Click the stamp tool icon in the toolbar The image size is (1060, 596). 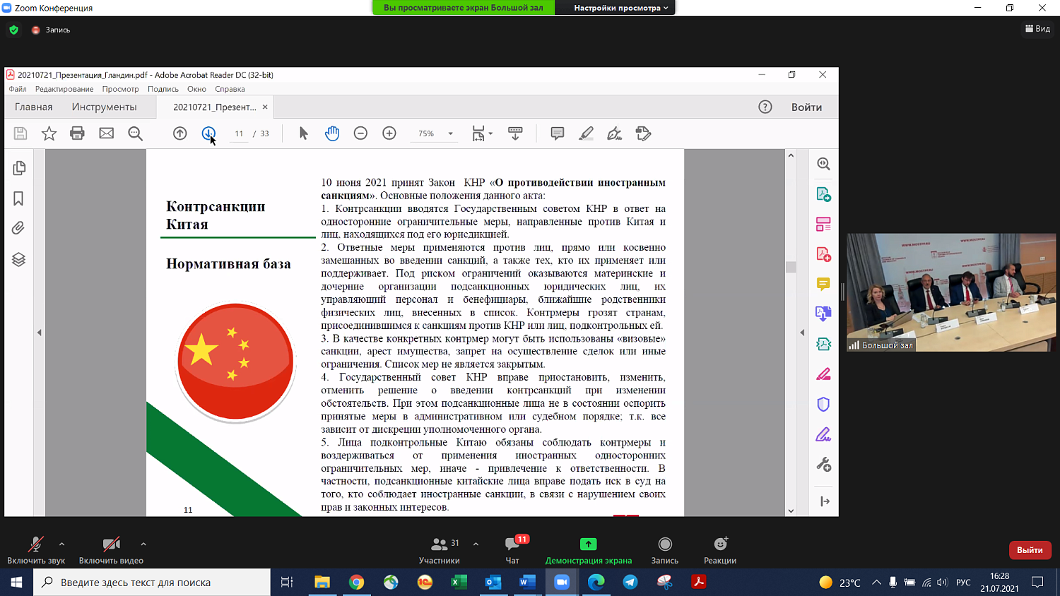(x=643, y=133)
